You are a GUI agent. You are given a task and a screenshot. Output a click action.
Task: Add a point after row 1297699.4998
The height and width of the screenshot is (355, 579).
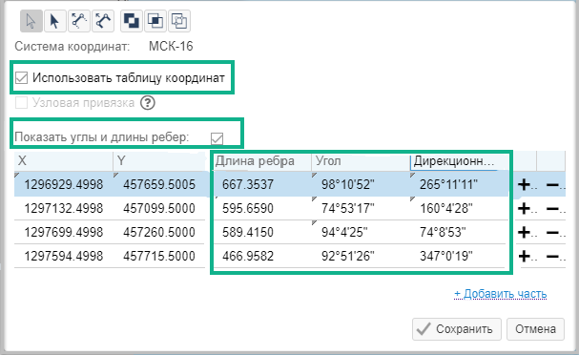click(525, 232)
